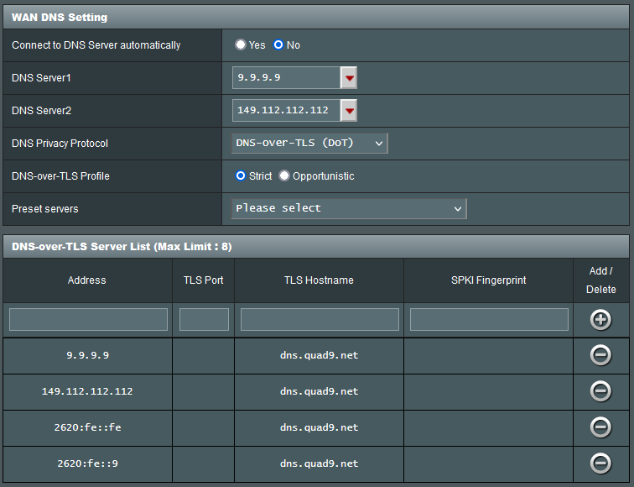Click the Address column header
The image size is (634, 487).
[x=87, y=280]
